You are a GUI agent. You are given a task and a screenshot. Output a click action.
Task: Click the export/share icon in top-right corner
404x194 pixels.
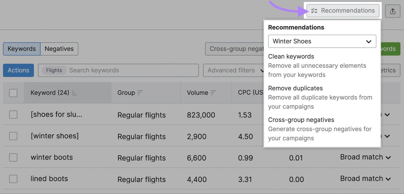point(393,11)
